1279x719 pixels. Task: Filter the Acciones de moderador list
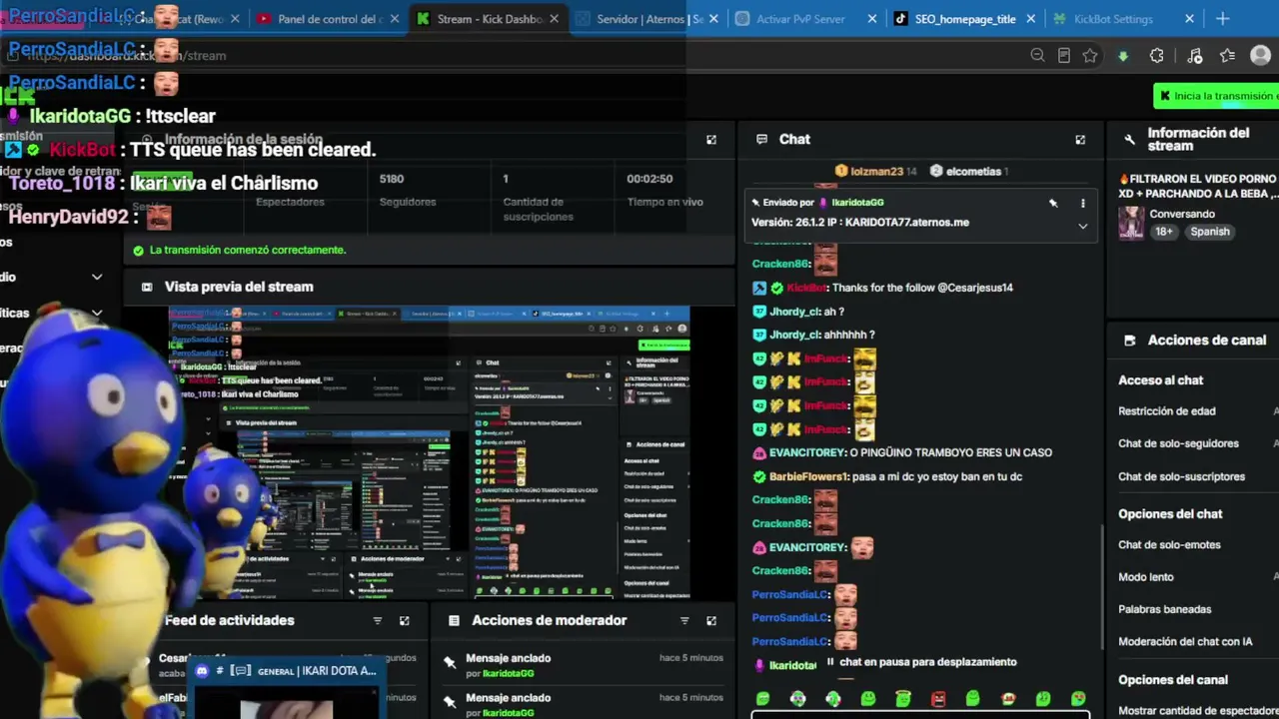tap(684, 620)
